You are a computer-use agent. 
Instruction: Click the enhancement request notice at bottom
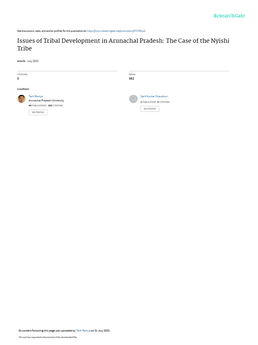tap(48, 337)
